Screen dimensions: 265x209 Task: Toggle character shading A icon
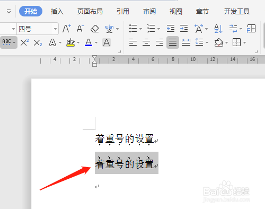[107, 42]
